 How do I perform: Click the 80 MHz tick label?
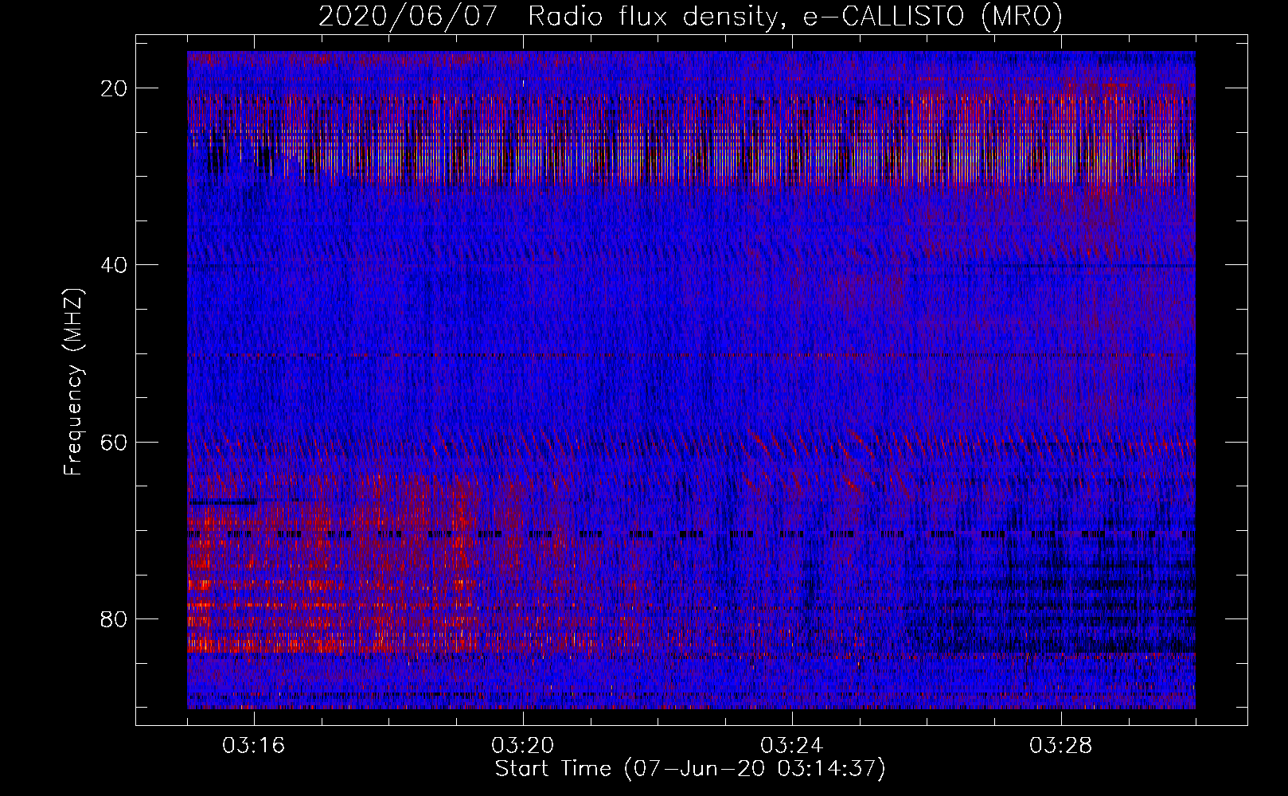point(115,618)
